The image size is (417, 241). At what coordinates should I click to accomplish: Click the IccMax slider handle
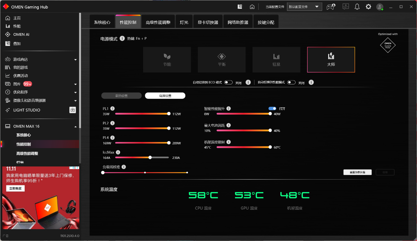pyautogui.click(x=150, y=158)
